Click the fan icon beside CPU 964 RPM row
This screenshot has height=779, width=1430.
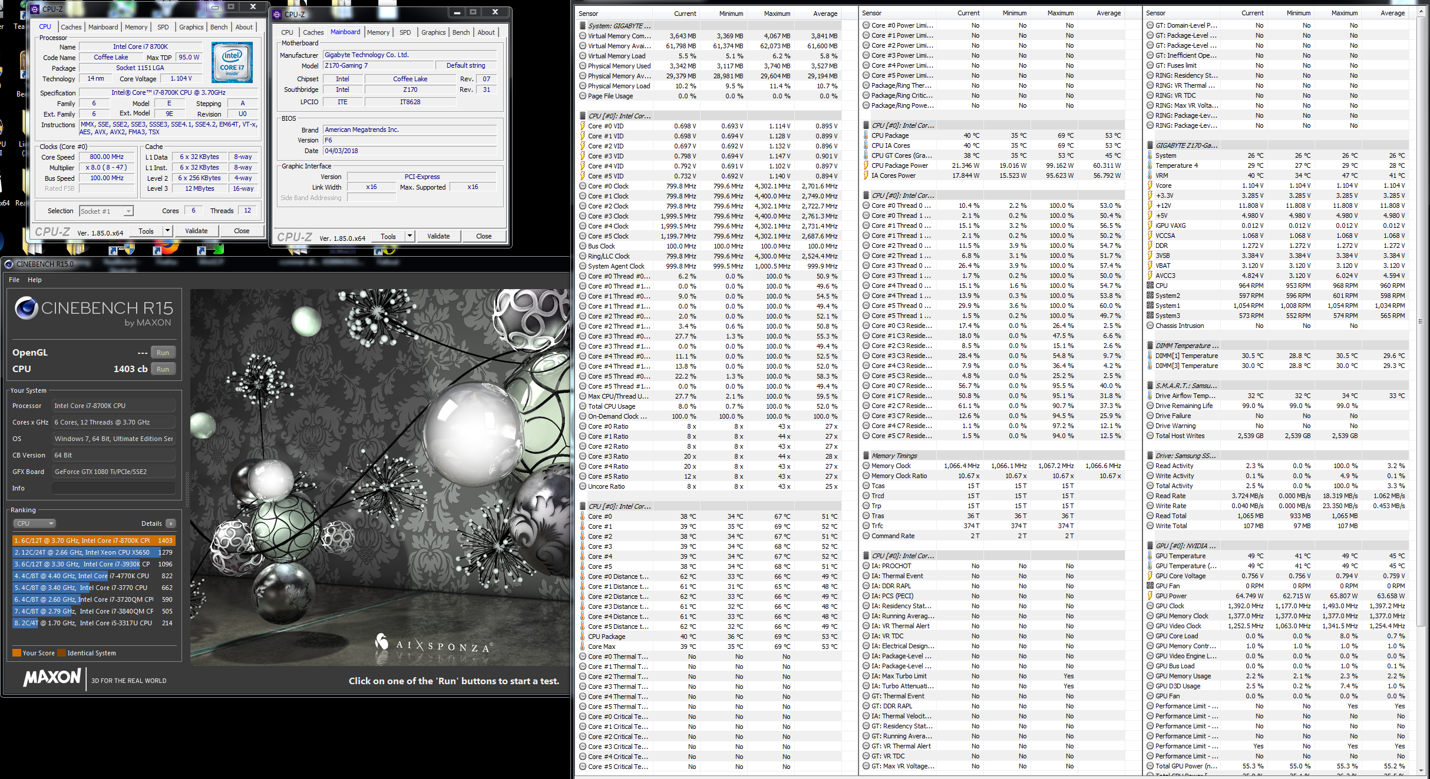(1150, 286)
